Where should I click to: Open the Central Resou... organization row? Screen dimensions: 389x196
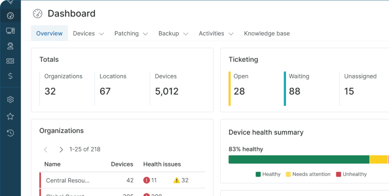coord(122,180)
